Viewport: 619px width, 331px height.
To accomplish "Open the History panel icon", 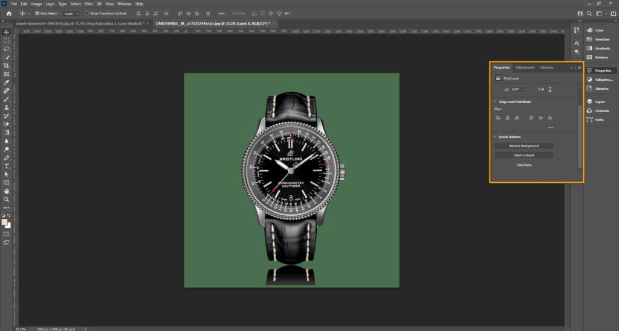I will (577, 30).
